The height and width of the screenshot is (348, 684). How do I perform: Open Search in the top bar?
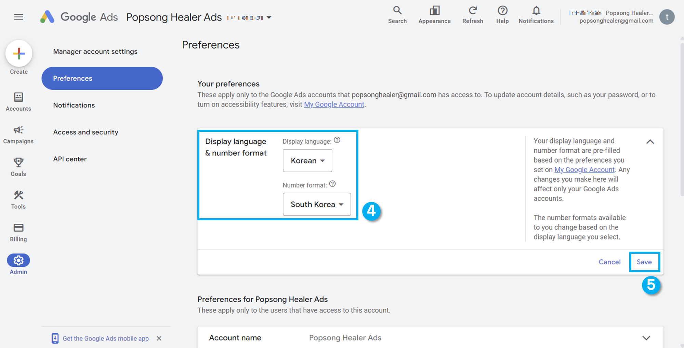point(397,15)
